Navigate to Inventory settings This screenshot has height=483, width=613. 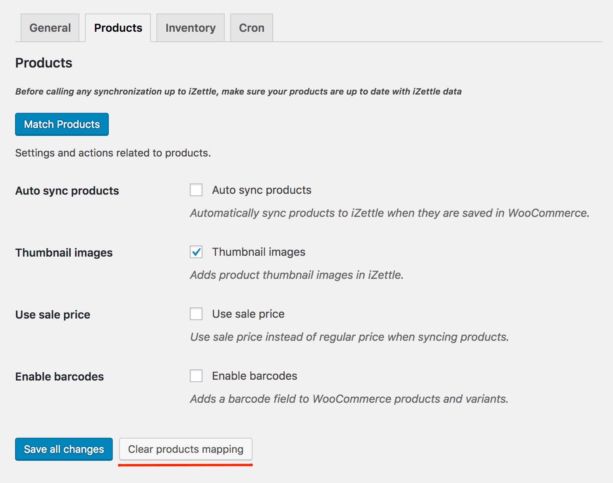(190, 27)
